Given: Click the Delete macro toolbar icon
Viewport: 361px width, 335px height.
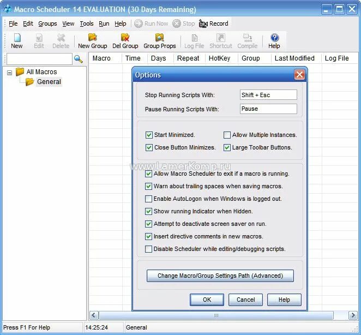Looking at the screenshot, I should click(x=61, y=41).
